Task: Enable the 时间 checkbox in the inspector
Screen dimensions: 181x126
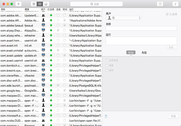Action: tap(107, 70)
